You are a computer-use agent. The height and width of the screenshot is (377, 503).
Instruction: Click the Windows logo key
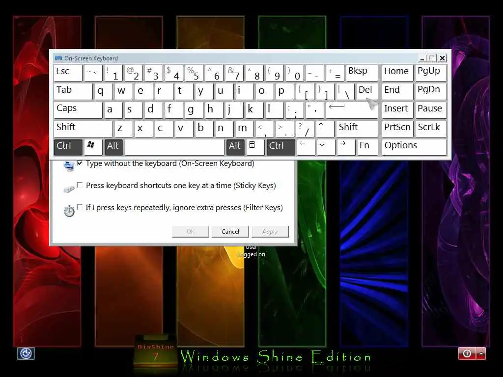[x=93, y=147]
